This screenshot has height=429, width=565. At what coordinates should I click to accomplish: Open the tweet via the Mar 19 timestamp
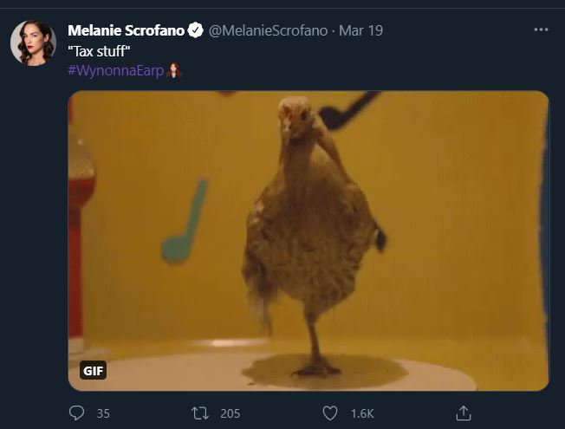pyautogui.click(x=360, y=31)
